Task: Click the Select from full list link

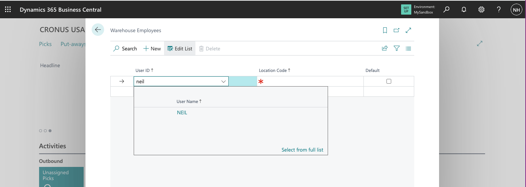Action: point(302,150)
